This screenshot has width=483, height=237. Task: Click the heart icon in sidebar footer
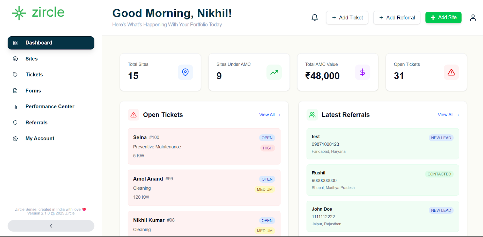coord(84,209)
